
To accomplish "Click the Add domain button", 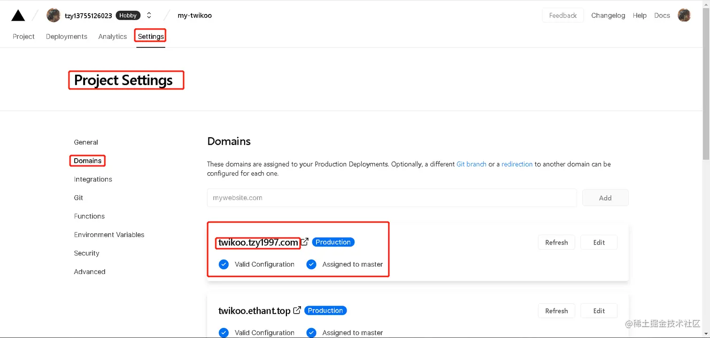I will pyautogui.click(x=605, y=198).
